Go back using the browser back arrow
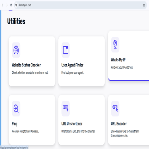The width and height of the screenshot is (149, 149). tap(3, 5)
